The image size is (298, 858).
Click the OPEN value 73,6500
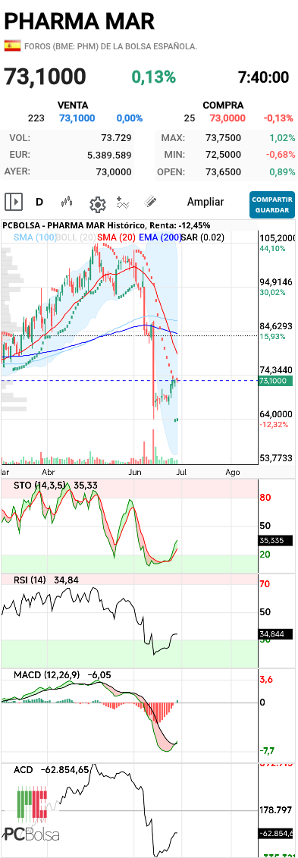coord(223,171)
